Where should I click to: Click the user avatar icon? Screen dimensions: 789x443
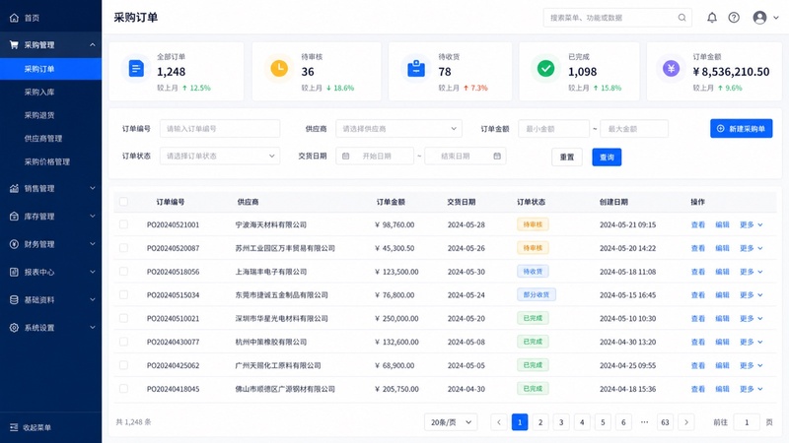759,18
